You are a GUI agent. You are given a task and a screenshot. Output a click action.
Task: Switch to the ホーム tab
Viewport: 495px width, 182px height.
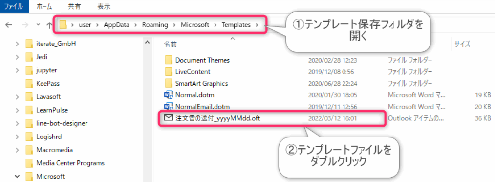[x=44, y=6]
